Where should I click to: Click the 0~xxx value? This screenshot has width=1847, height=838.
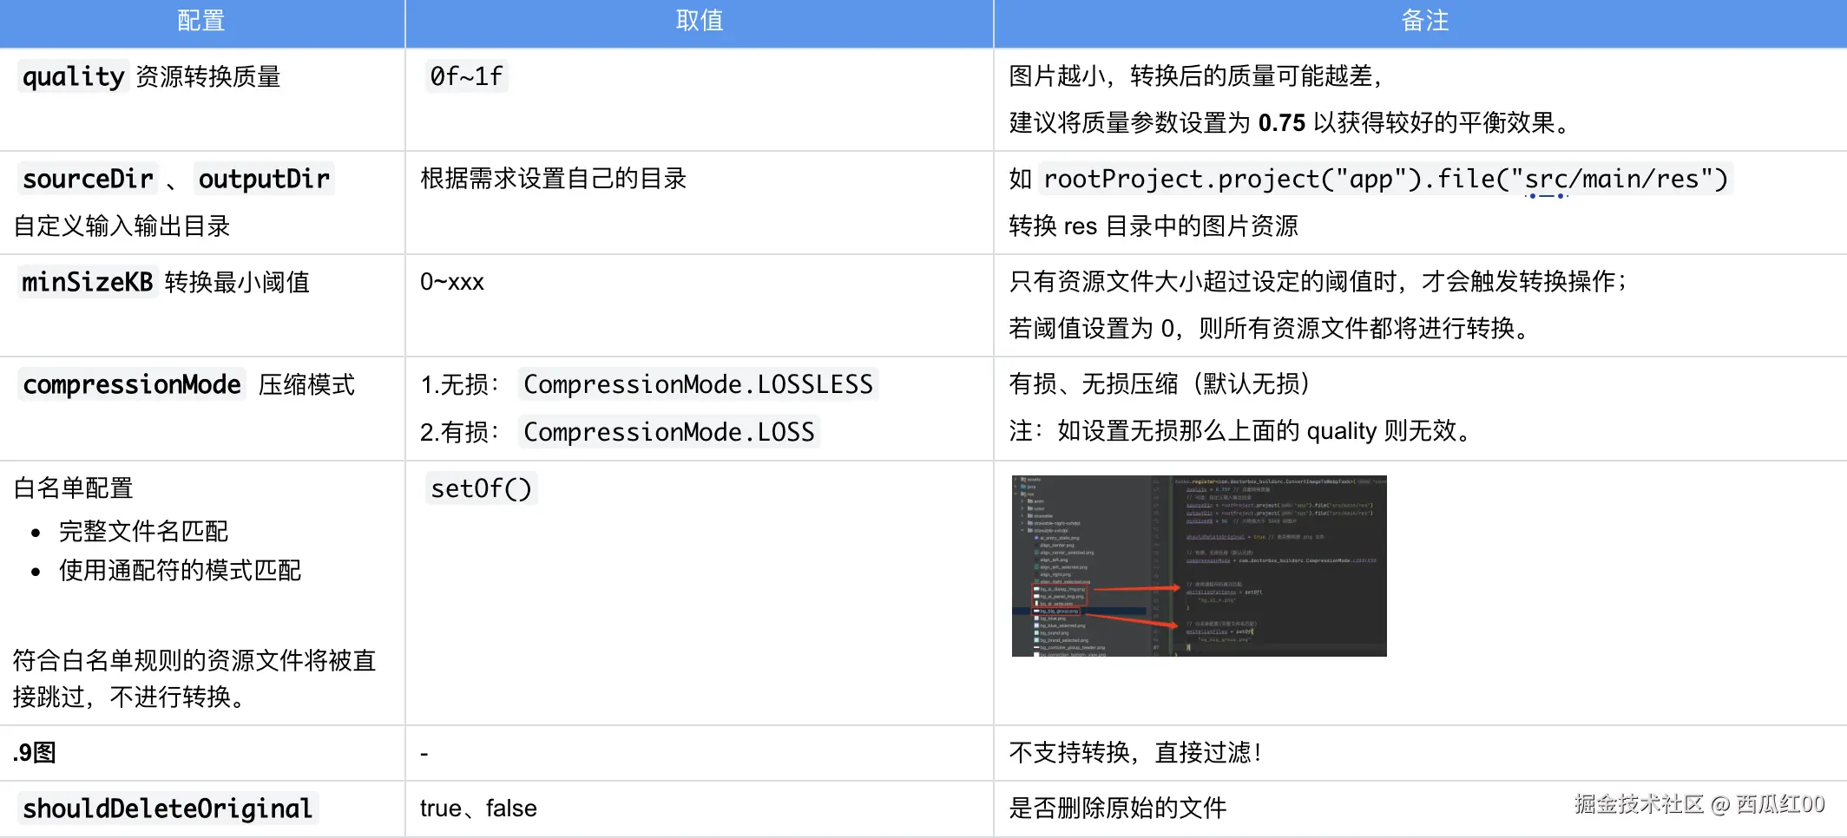coord(452,282)
